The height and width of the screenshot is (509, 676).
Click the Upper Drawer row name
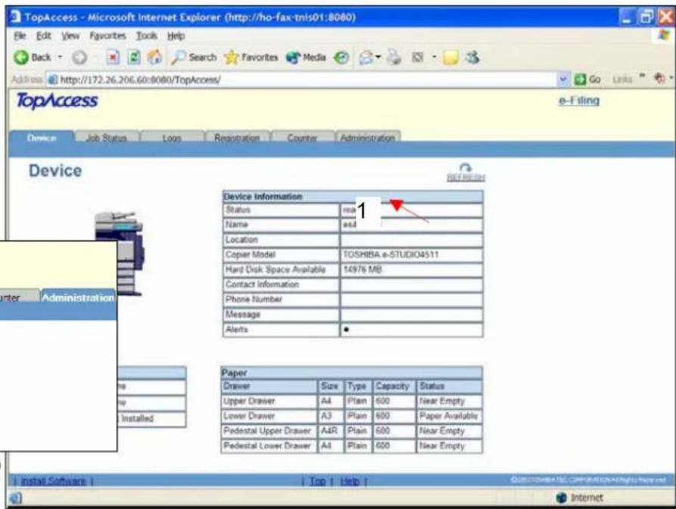tap(249, 401)
